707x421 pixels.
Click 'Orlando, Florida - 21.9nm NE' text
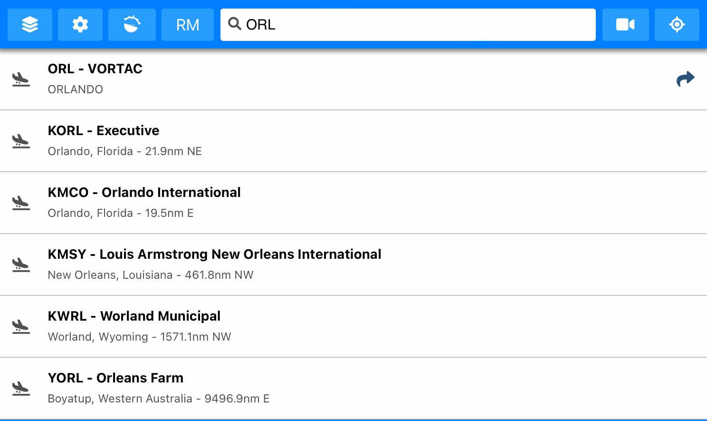click(125, 151)
